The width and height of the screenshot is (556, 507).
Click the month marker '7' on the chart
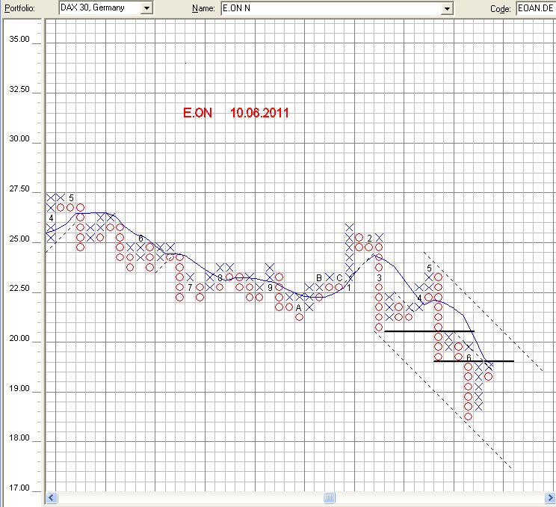[x=190, y=287]
